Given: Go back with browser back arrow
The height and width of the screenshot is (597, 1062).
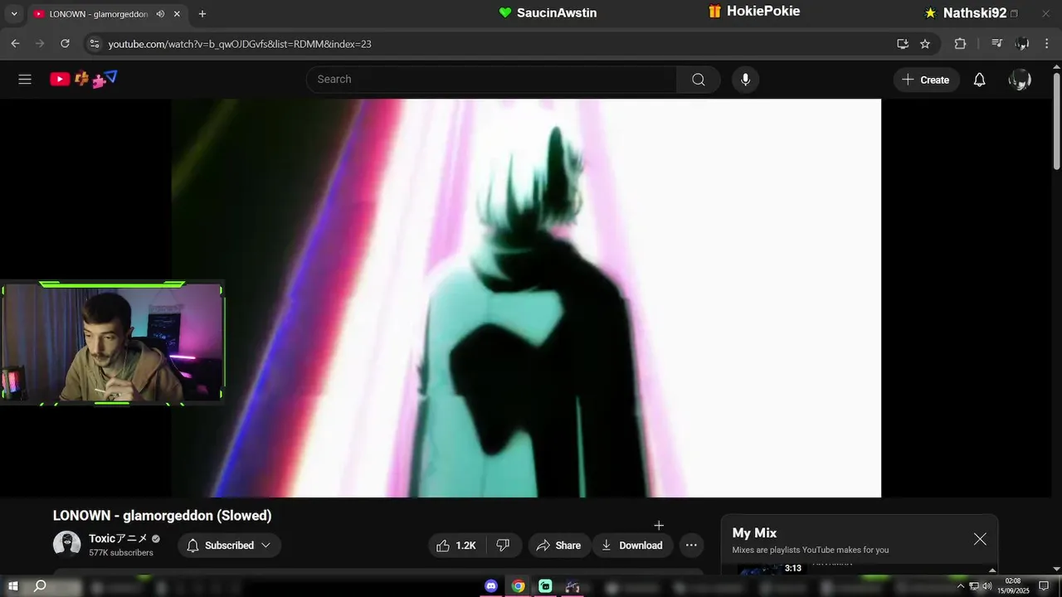Looking at the screenshot, I should 15,44.
